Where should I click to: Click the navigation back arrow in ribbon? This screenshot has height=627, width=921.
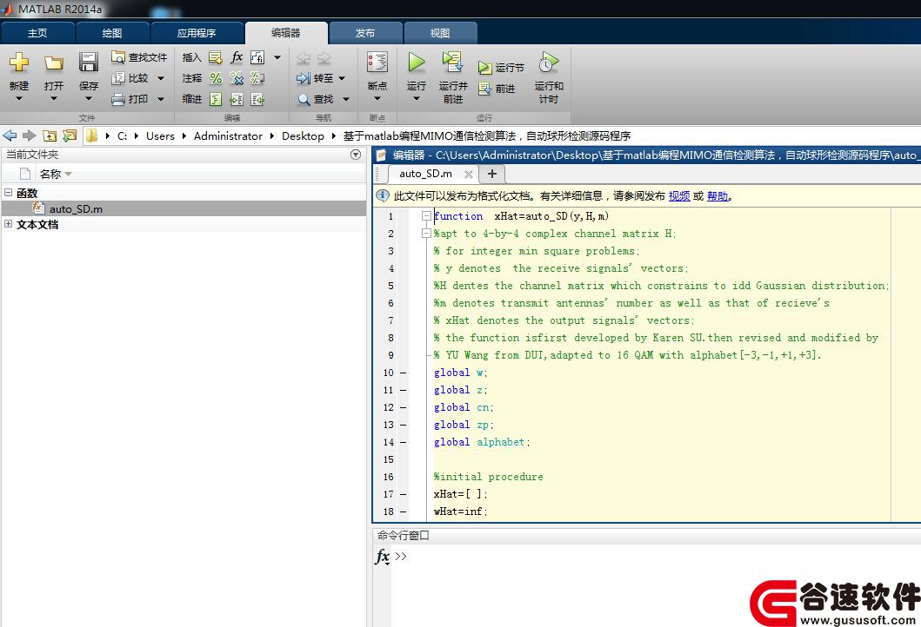coord(303,57)
